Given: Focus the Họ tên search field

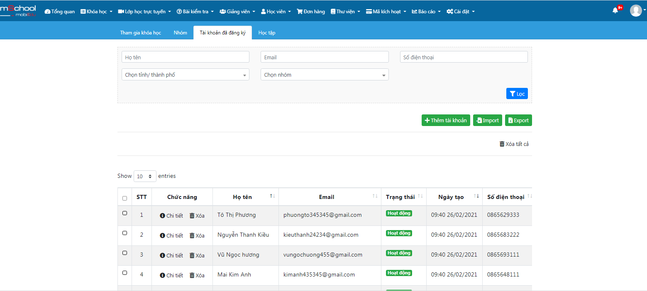Looking at the screenshot, I should point(186,57).
